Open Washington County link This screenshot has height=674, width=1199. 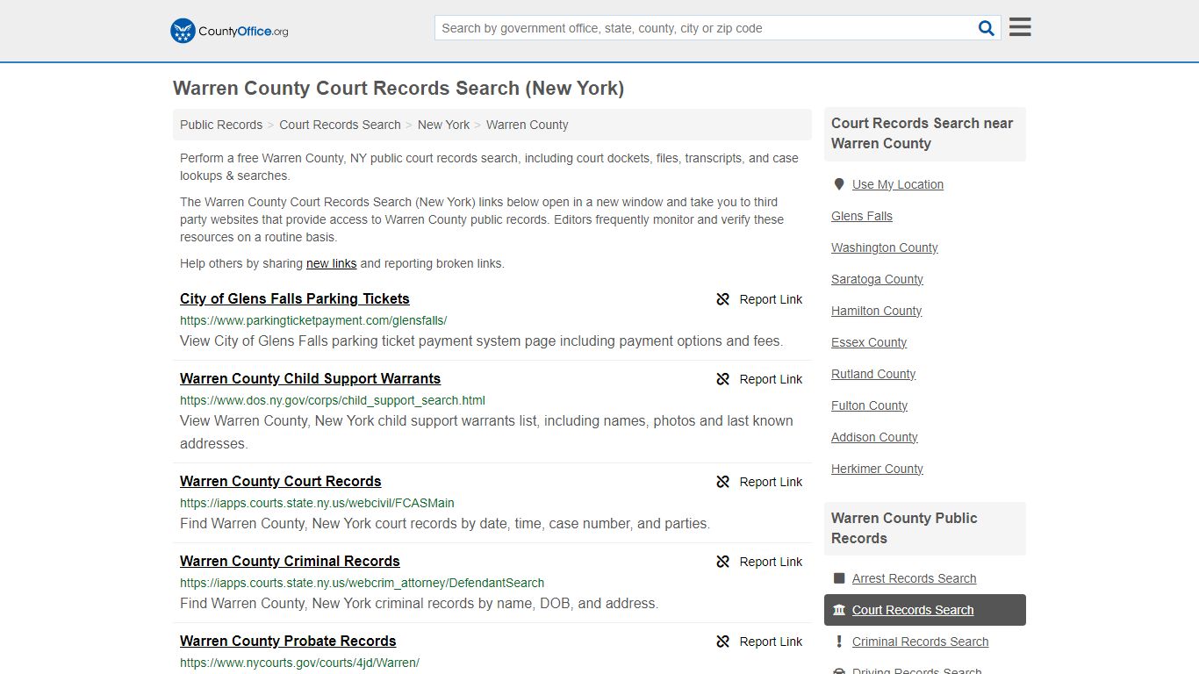coord(884,247)
